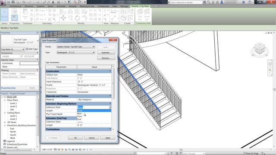Click the Type Properties parameter list scrollbar
The image size is (276, 155).
tap(113, 84)
